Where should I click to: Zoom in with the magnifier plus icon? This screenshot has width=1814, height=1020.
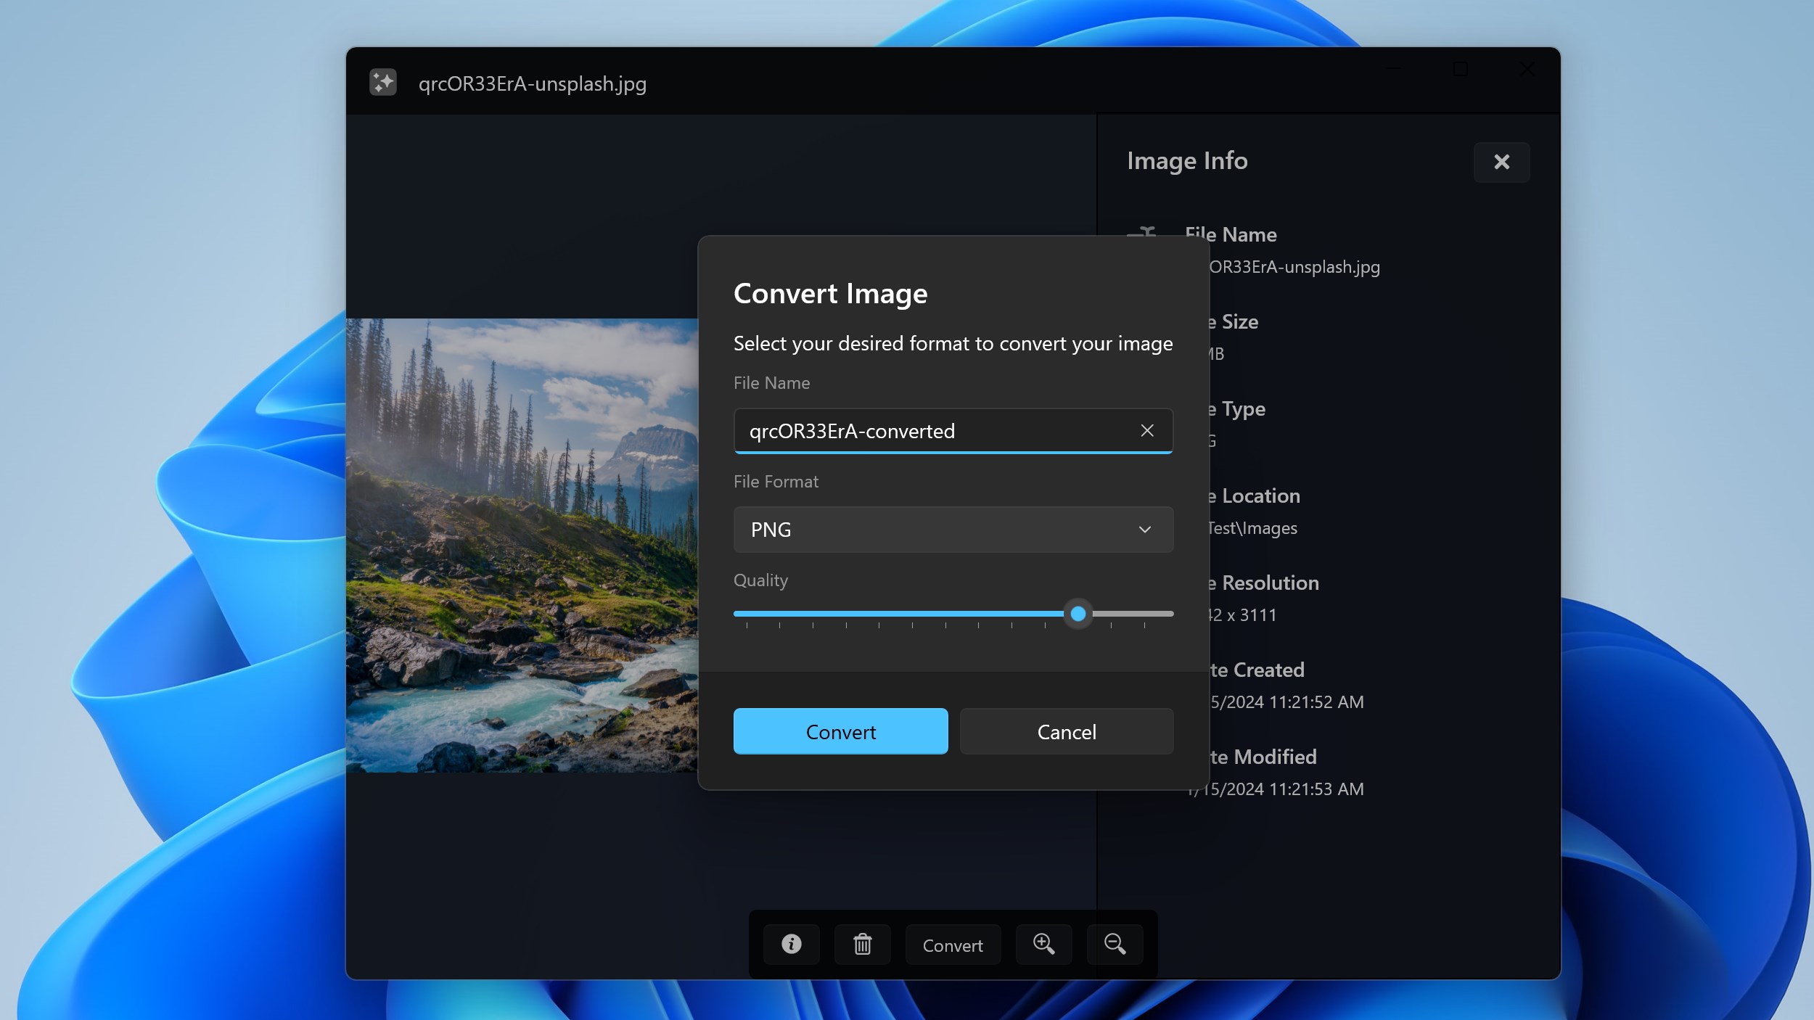pyautogui.click(x=1043, y=945)
